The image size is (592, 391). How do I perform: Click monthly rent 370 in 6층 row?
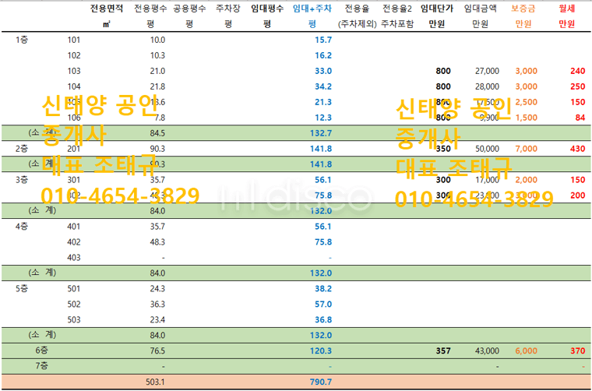pyautogui.click(x=578, y=351)
